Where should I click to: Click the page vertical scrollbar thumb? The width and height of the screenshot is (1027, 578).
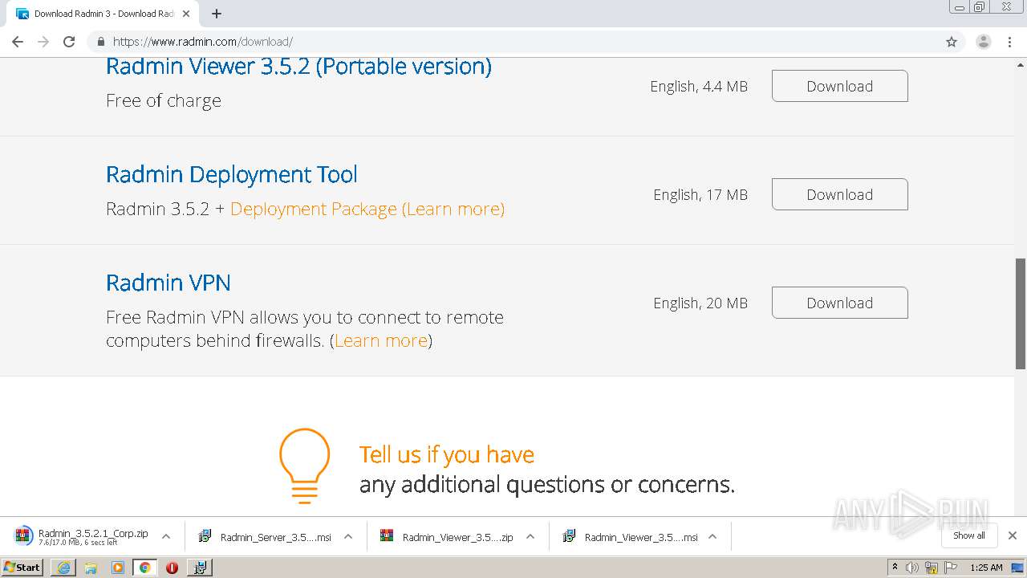[1021, 313]
